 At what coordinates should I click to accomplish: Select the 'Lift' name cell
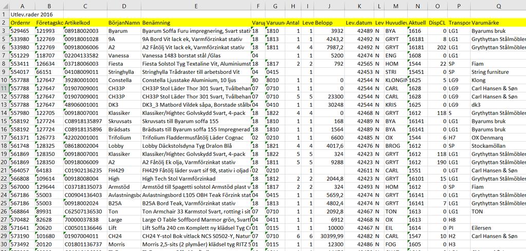[124, 228]
